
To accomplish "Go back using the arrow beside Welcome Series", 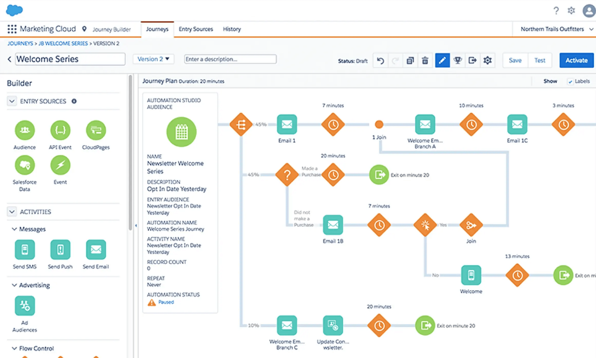I will (x=10, y=59).
